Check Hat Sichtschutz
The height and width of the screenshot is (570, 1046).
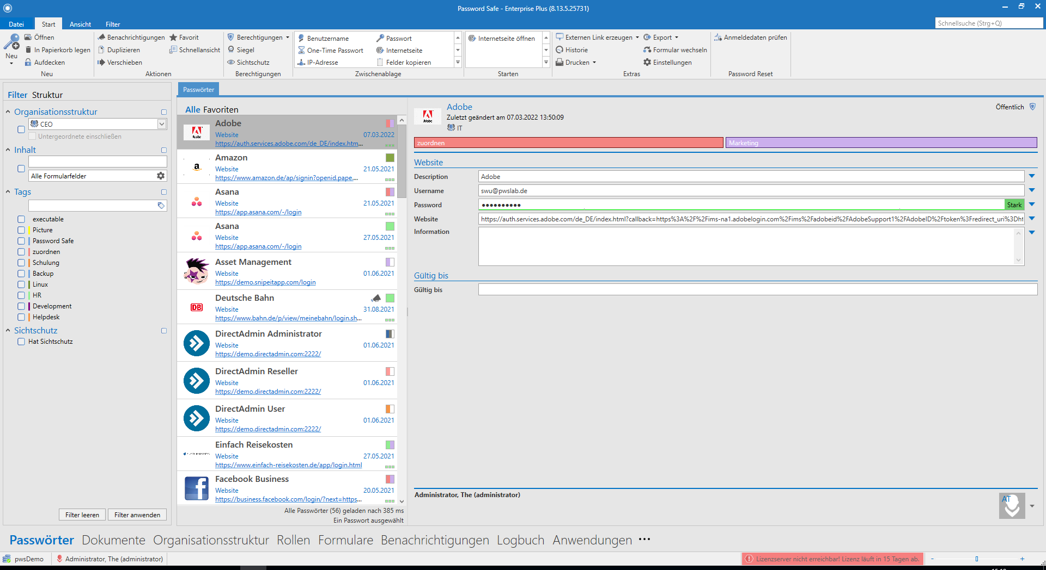coord(21,342)
